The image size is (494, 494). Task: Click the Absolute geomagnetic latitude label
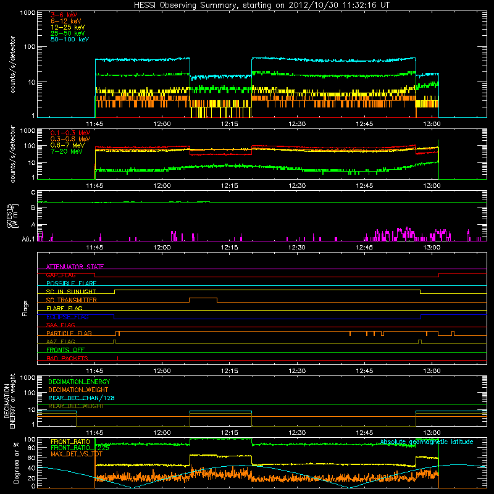click(x=427, y=442)
